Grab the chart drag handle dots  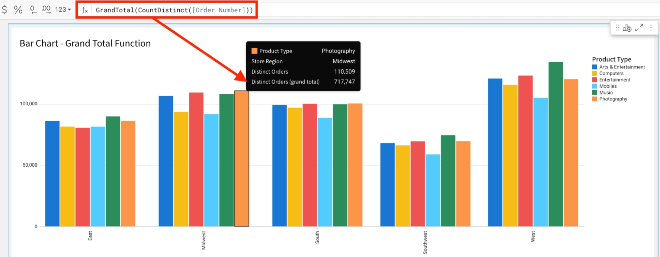(x=617, y=28)
